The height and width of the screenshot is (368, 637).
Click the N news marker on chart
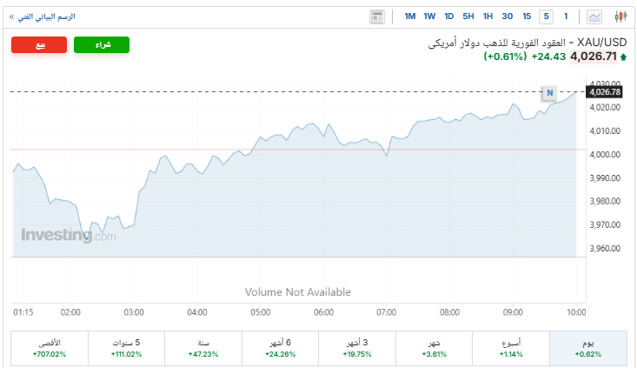[549, 91]
